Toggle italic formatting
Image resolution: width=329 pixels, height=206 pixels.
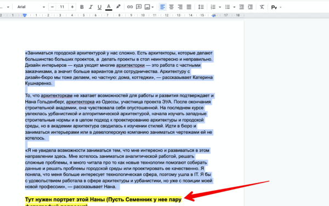click(90, 7)
